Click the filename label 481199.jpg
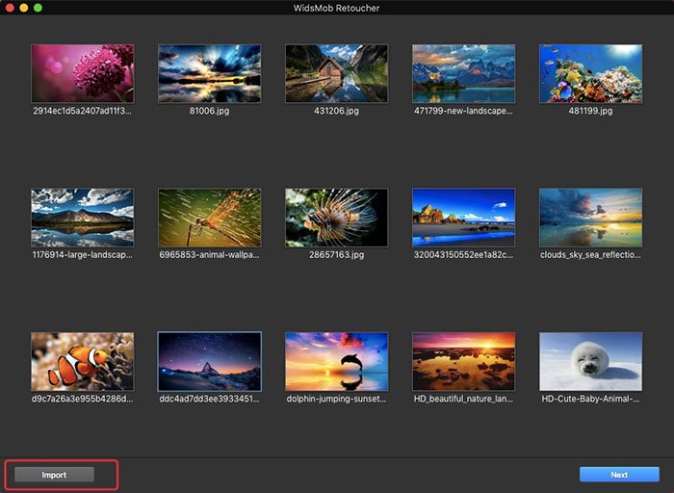The image size is (674, 493). [x=590, y=111]
